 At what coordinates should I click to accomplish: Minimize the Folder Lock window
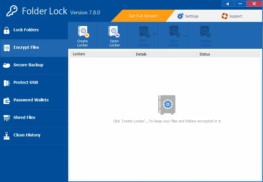tap(240, 4)
